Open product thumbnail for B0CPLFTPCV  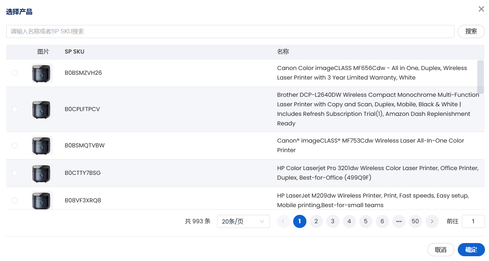[x=42, y=109]
